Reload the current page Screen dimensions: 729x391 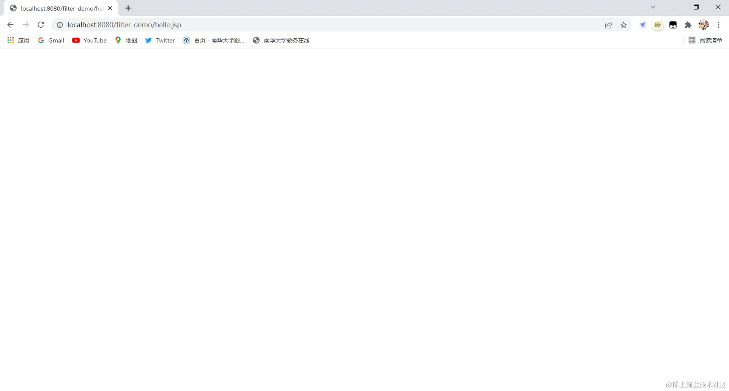click(41, 24)
